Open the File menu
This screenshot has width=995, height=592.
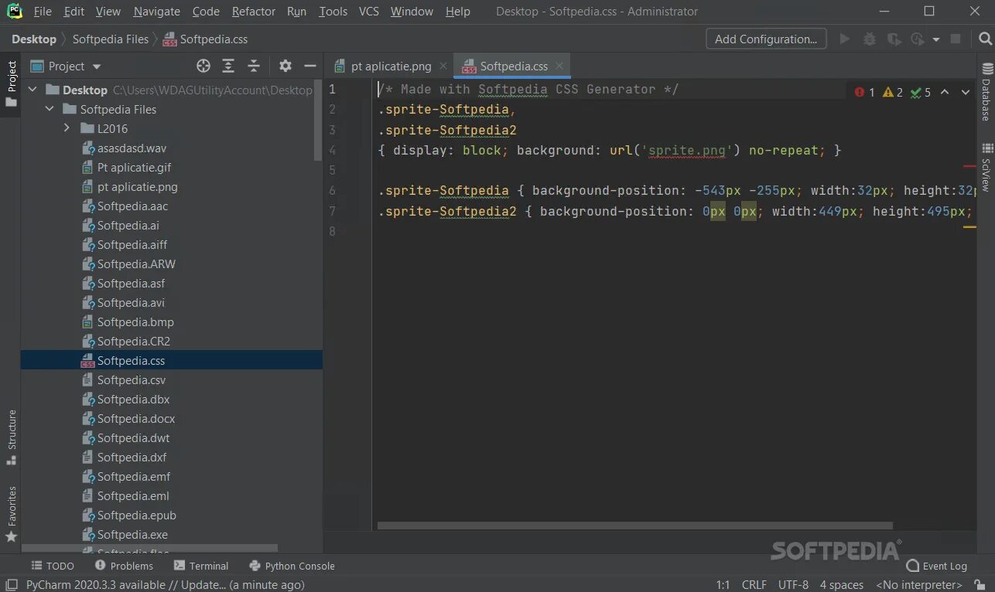(x=43, y=11)
